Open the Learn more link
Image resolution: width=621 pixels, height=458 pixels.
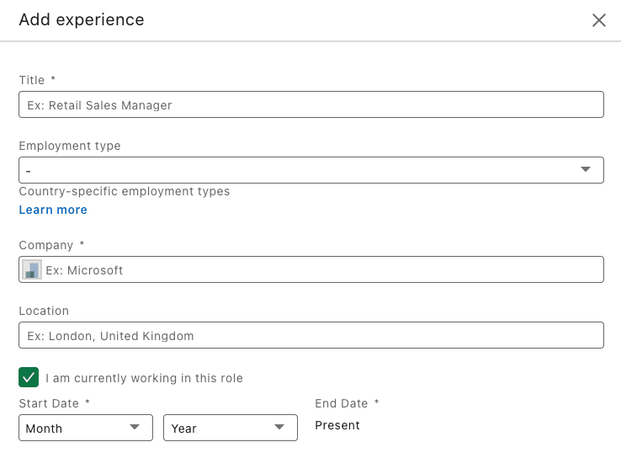coord(53,210)
